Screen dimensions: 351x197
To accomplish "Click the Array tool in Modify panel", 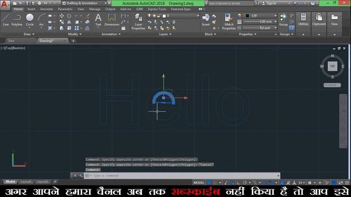I will coord(77,28).
